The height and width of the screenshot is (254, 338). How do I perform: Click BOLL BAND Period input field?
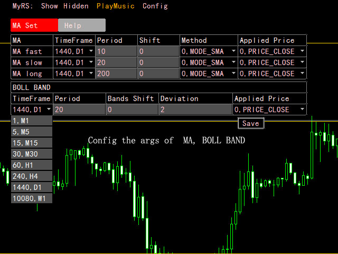79,110
